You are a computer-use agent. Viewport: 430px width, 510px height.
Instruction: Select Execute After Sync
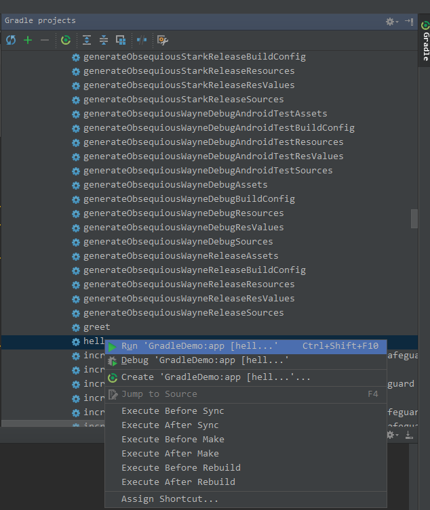(246, 425)
